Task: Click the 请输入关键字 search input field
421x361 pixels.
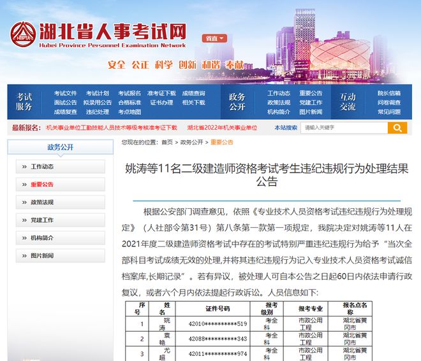Action: [344, 128]
